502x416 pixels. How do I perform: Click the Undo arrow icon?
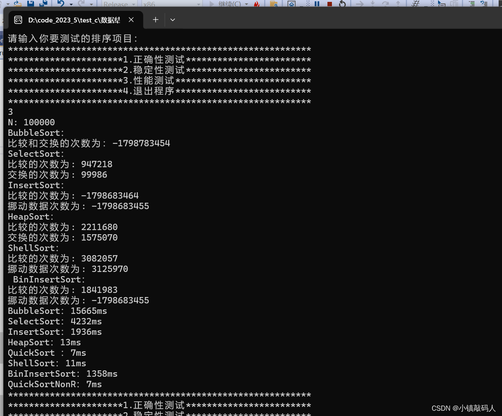61,3
